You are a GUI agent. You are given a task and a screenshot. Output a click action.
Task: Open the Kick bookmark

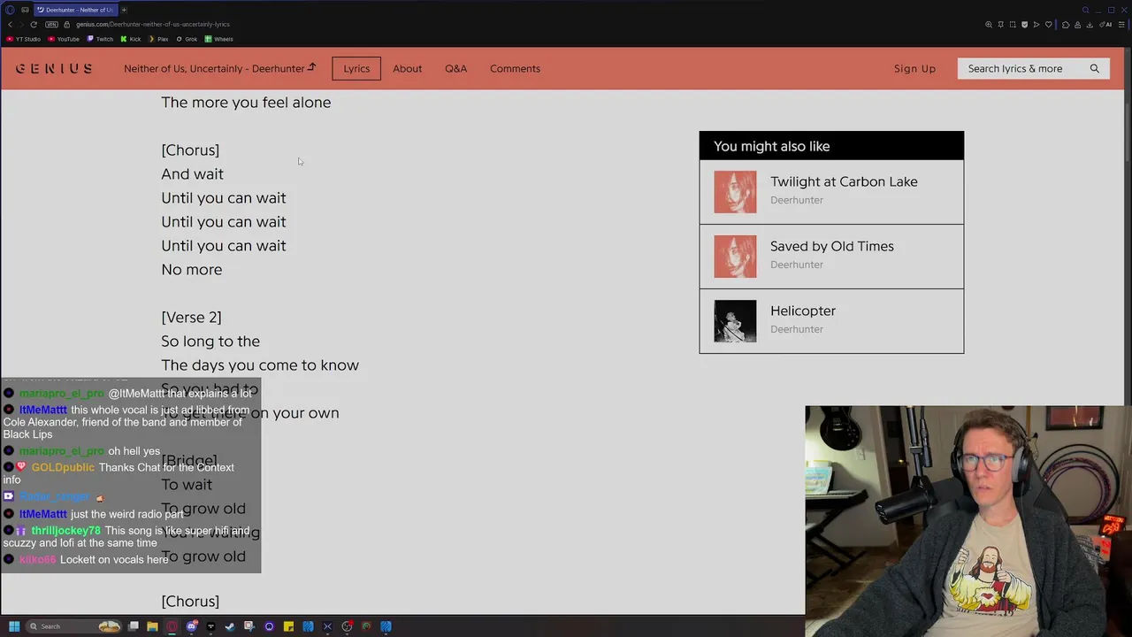pos(131,39)
